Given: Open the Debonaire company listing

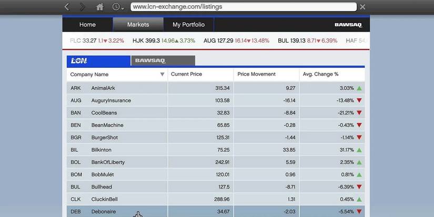Looking at the screenshot, I should click(216, 211).
